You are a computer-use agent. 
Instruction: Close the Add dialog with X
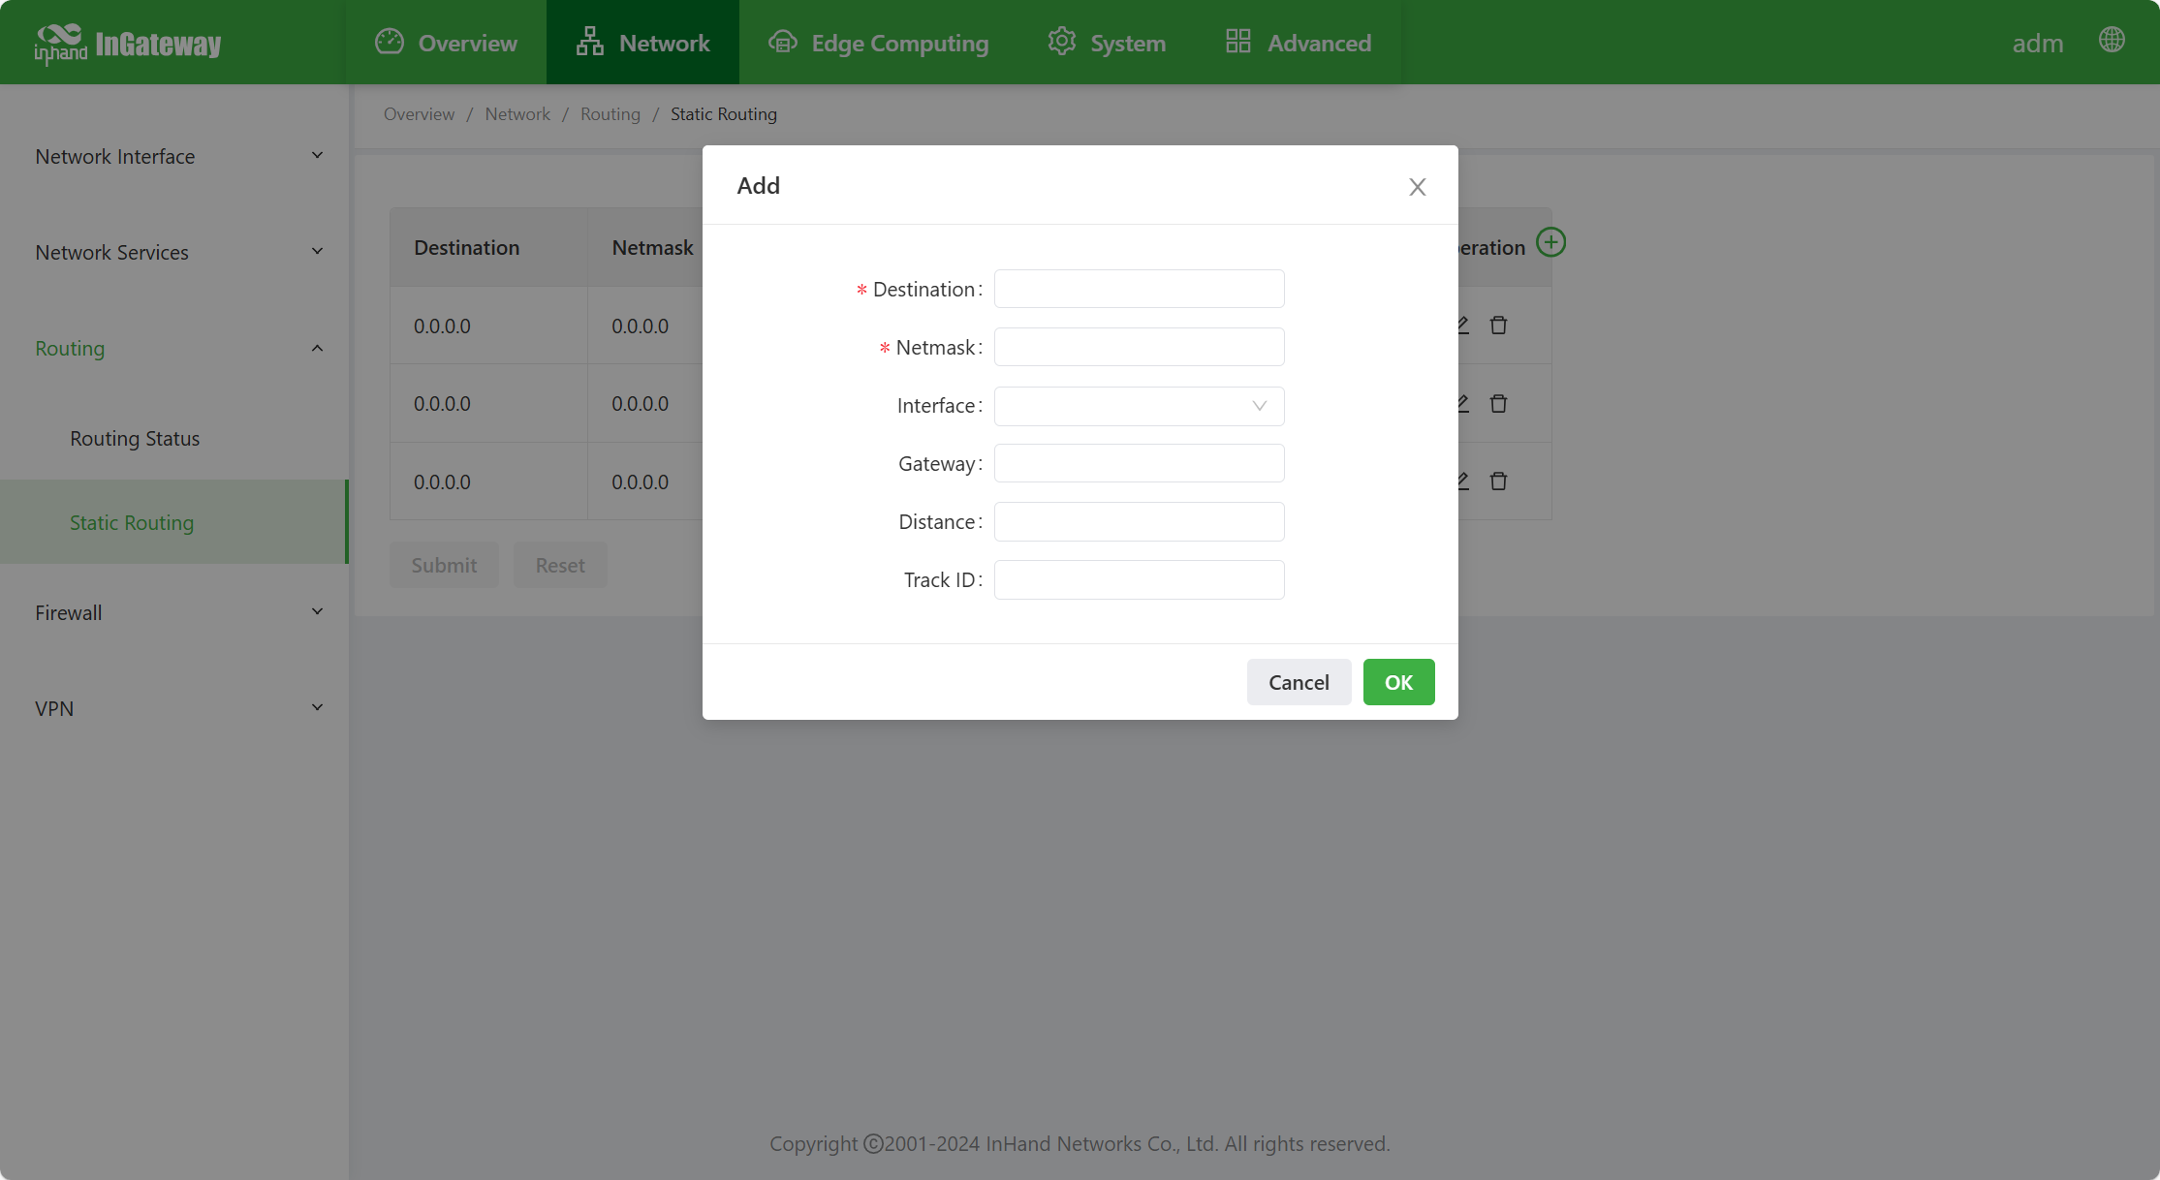[x=1417, y=187]
